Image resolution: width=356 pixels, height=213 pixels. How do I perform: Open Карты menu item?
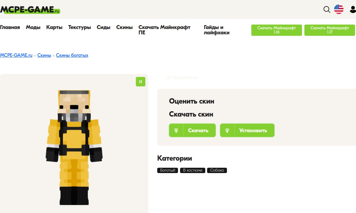tap(54, 27)
